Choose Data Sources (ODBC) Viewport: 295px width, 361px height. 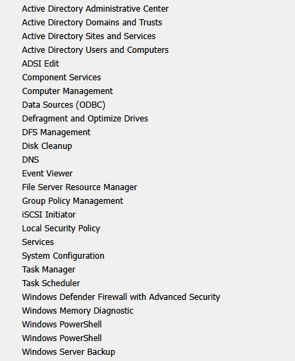pos(64,105)
